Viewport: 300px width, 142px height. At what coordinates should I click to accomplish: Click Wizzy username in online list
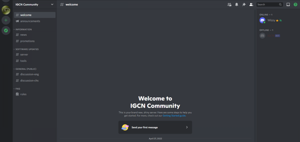click(271, 20)
